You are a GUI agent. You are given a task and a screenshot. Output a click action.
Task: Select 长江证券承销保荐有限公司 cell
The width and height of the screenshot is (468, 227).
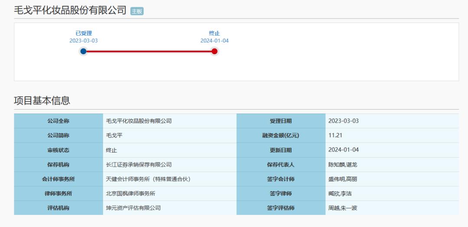pyautogui.click(x=169, y=165)
